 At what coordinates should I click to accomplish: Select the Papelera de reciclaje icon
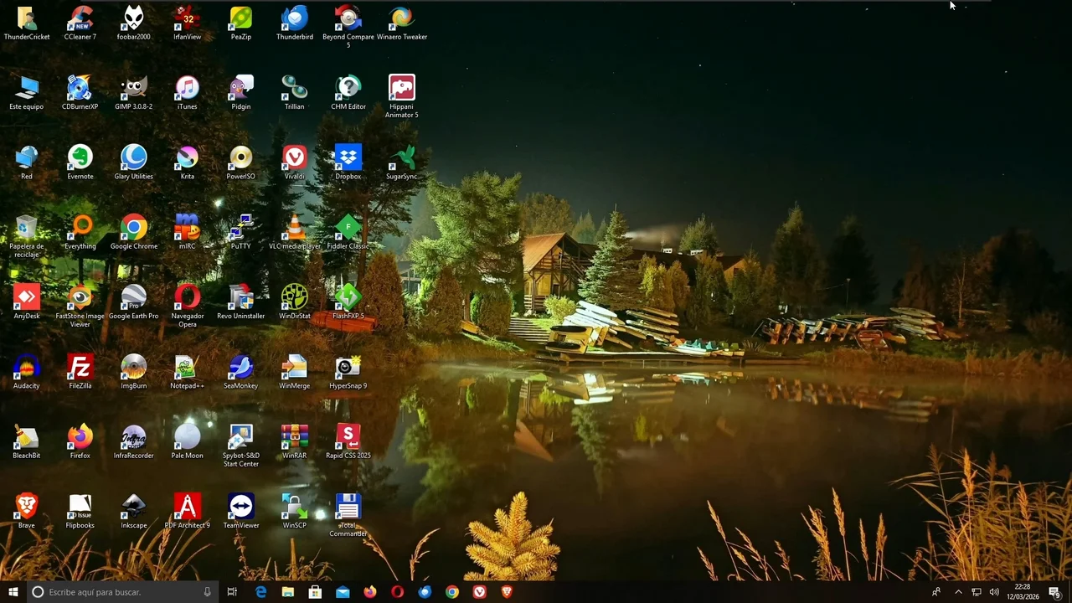27,228
